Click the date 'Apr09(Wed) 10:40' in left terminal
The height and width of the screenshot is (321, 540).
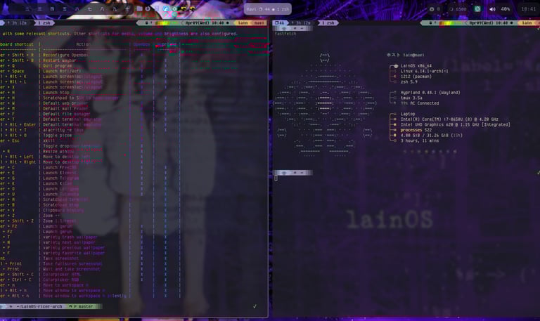coord(205,23)
